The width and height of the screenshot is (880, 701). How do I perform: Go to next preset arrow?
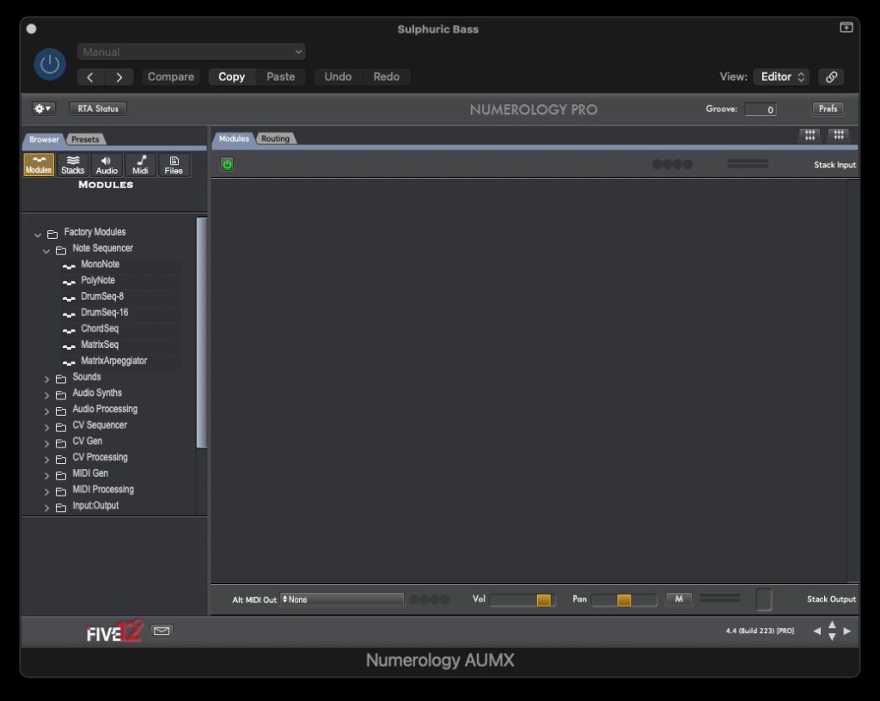tap(119, 76)
